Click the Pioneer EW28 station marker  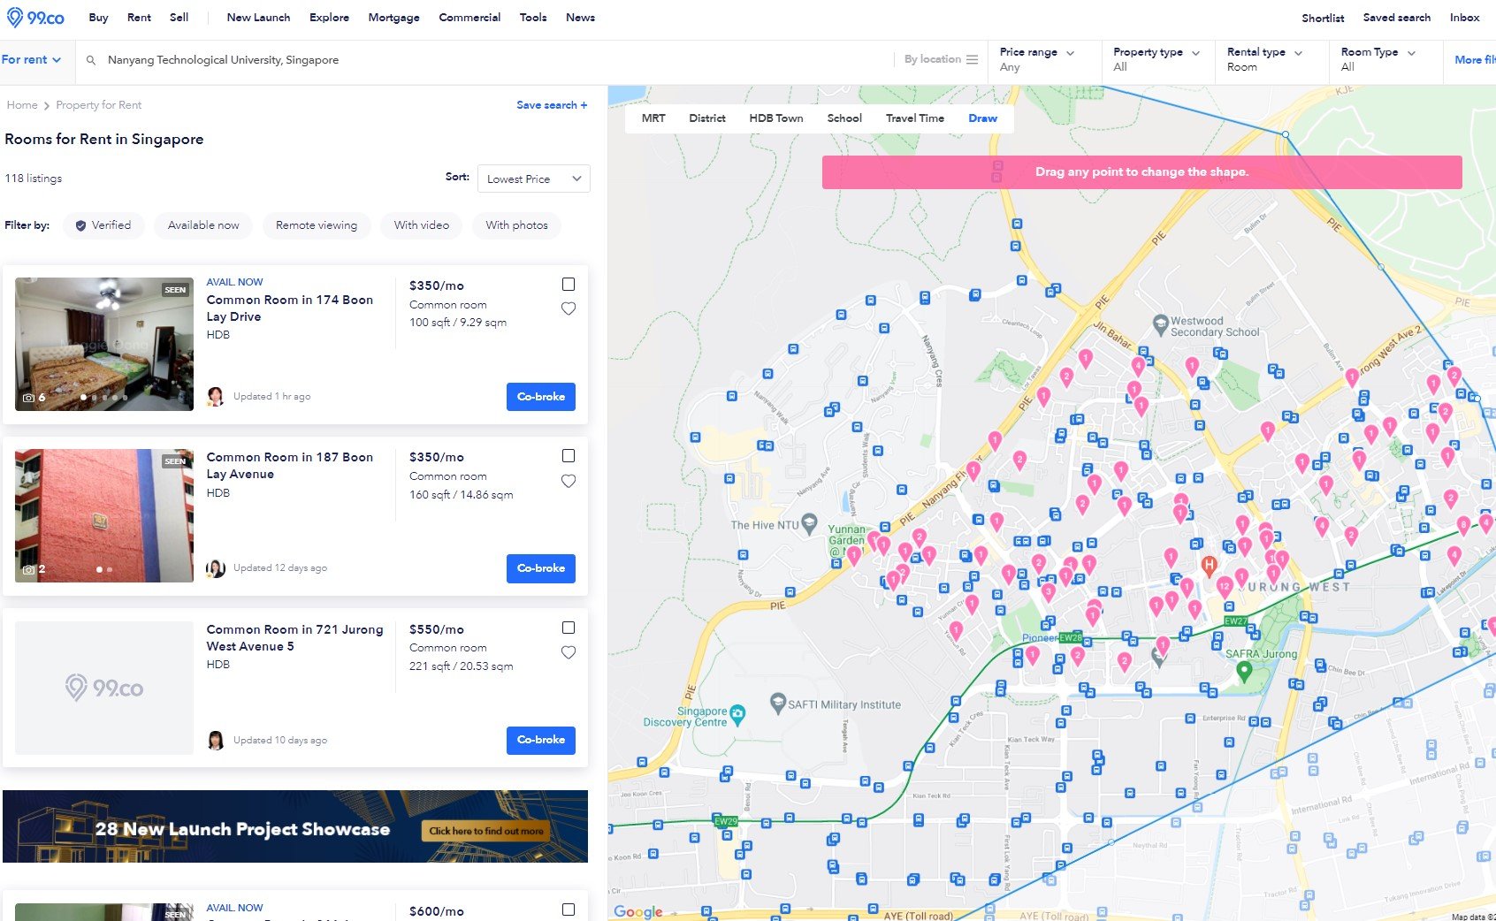(1071, 637)
